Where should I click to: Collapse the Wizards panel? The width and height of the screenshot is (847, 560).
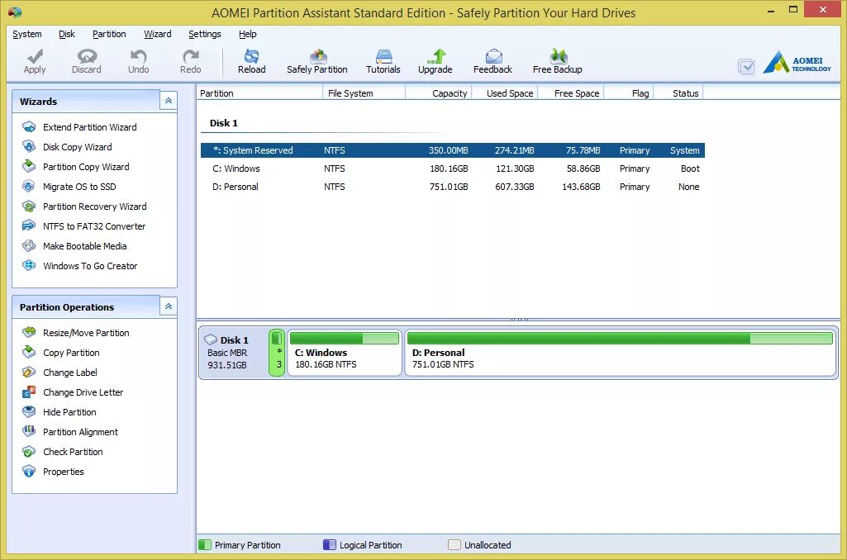[169, 101]
